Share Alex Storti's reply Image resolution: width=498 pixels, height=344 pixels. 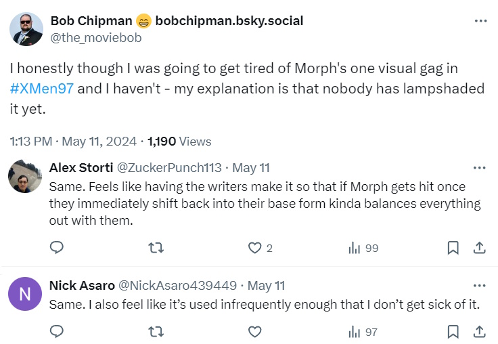pyautogui.click(x=478, y=248)
